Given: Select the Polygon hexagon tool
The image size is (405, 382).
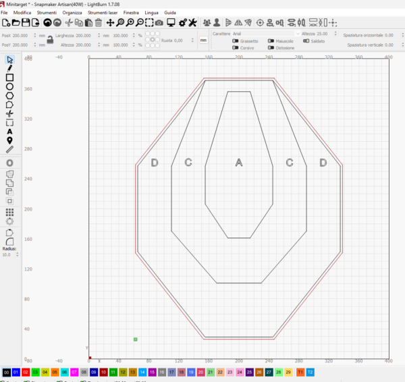Looking at the screenshot, I should coord(9,96).
